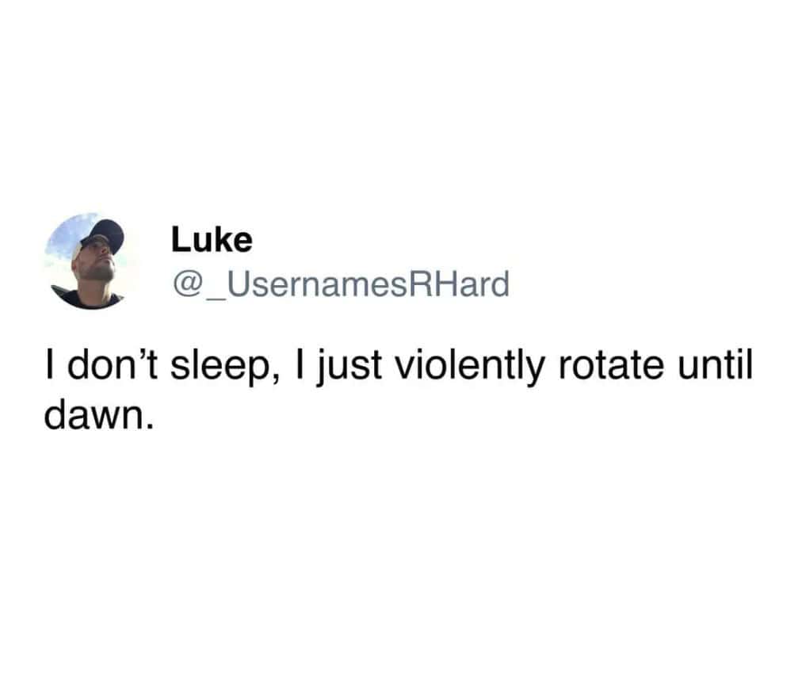Click the word 'dawn.' in the tweet
802x678 pixels.
click(x=99, y=416)
